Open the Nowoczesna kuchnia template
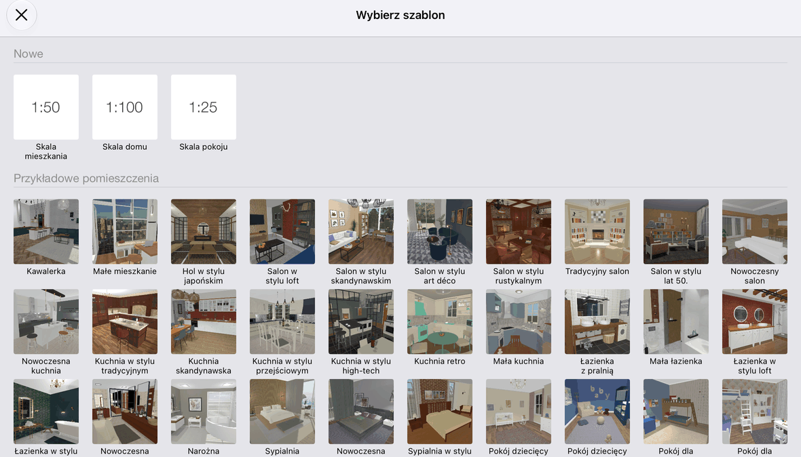 pyautogui.click(x=46, y=321)
